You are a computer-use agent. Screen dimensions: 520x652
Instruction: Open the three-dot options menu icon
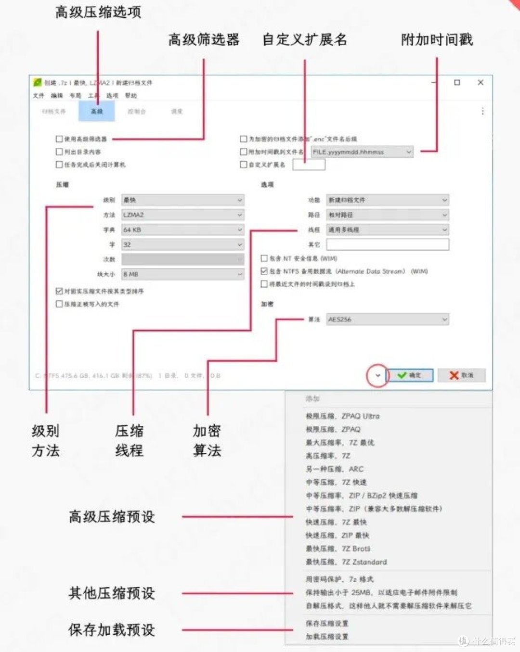[482, 111]
